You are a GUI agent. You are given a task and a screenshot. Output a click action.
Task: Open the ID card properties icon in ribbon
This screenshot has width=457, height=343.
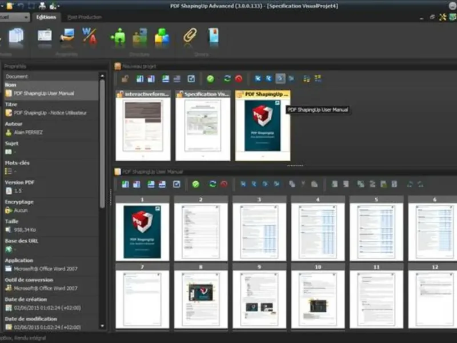(x=45, y=36)
